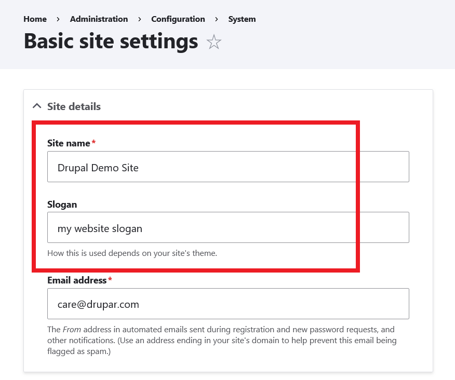Open the Home breadcrumb link
Image resolution: width=455 pixels, height=380 pixels.
(x=35, y=19)
